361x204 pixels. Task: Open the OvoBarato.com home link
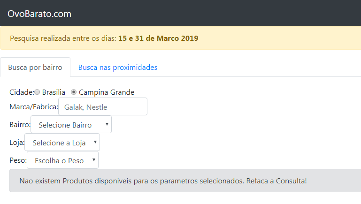[x=39, y=14]
